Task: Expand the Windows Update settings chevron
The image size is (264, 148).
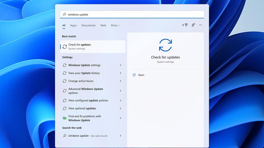Action: [120, 65]
